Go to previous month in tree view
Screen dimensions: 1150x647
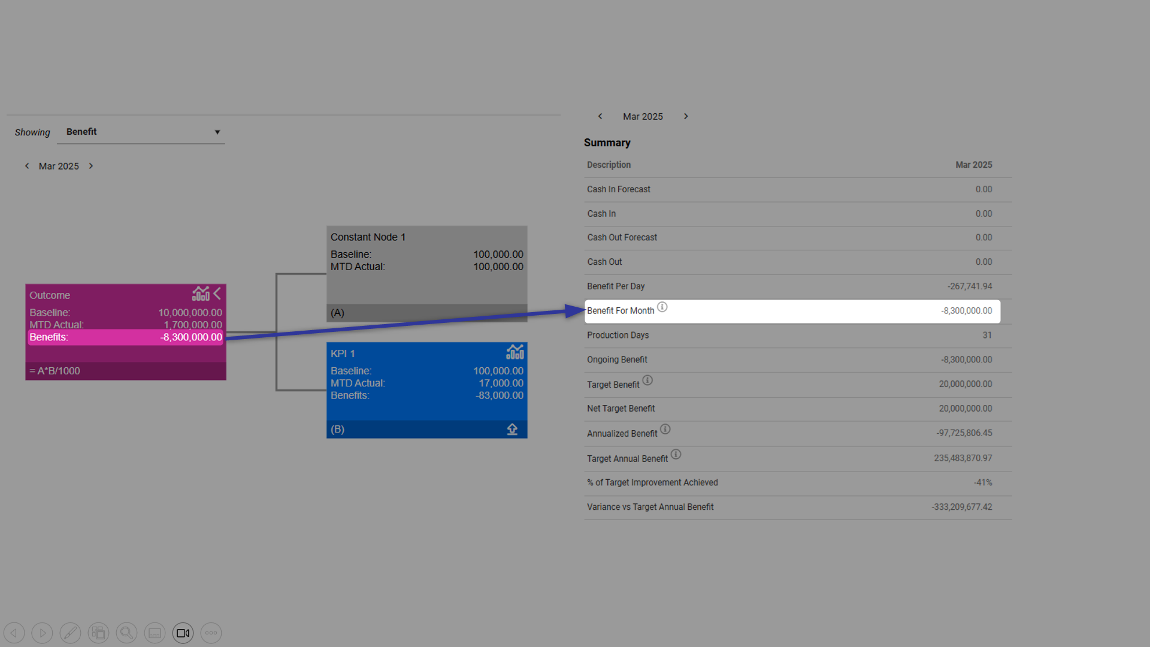click(x=27, y=166)
